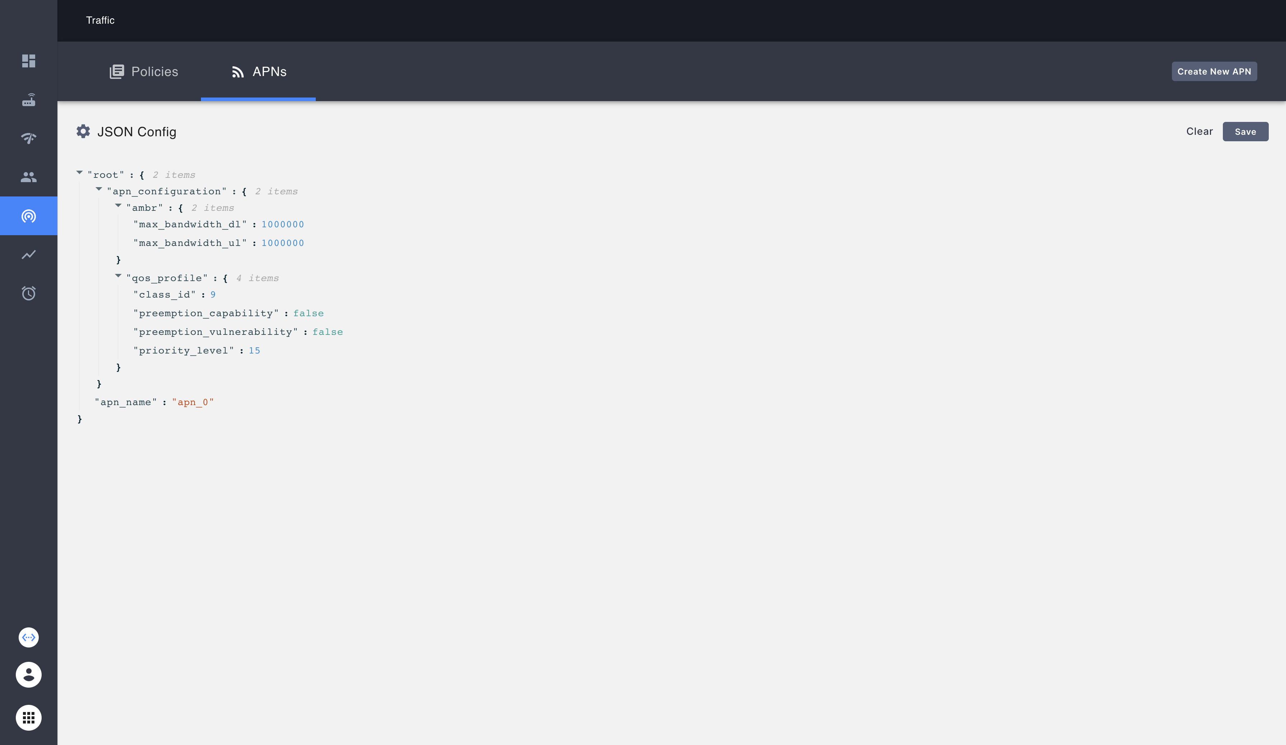Collapse the qos_profile object
Screen dimensions: 1286x745
(118, 276)
